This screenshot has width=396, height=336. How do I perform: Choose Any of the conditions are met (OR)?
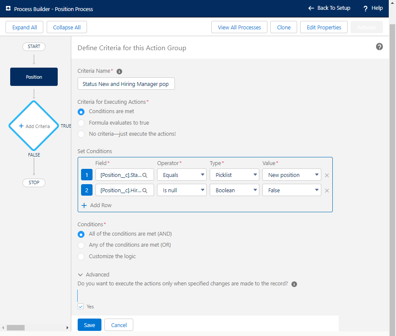coord(81,245)
